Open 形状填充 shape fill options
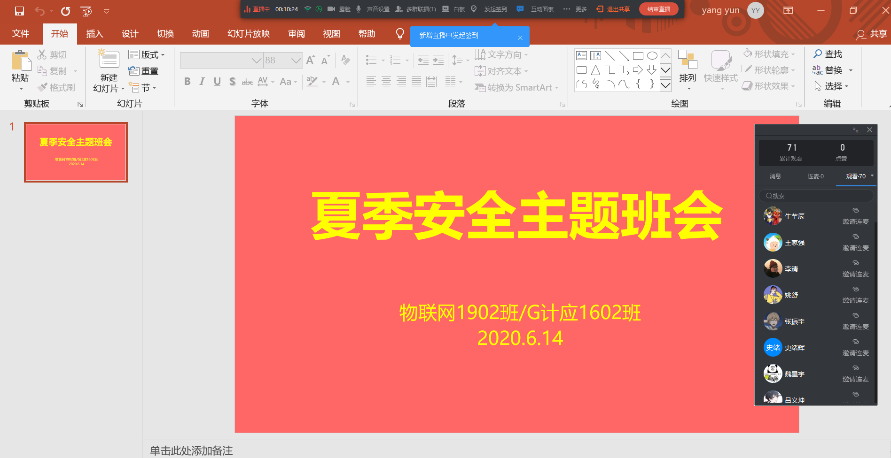Image resolution: width=891 pixels, height=458 pixels. tap(769, 53)
